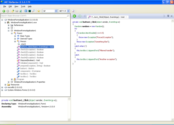
Task: Click the dark console window toolbar icon
Action: (30, 11)
